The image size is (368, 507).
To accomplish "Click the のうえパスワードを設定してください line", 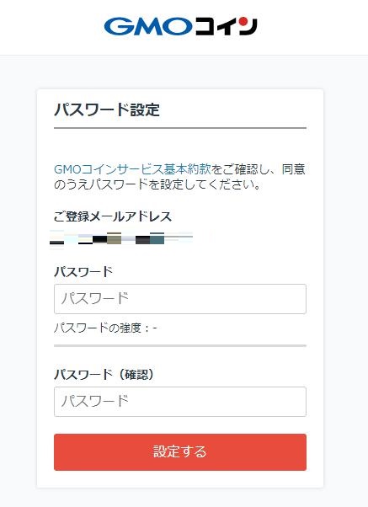I will [x=157, y=184].
